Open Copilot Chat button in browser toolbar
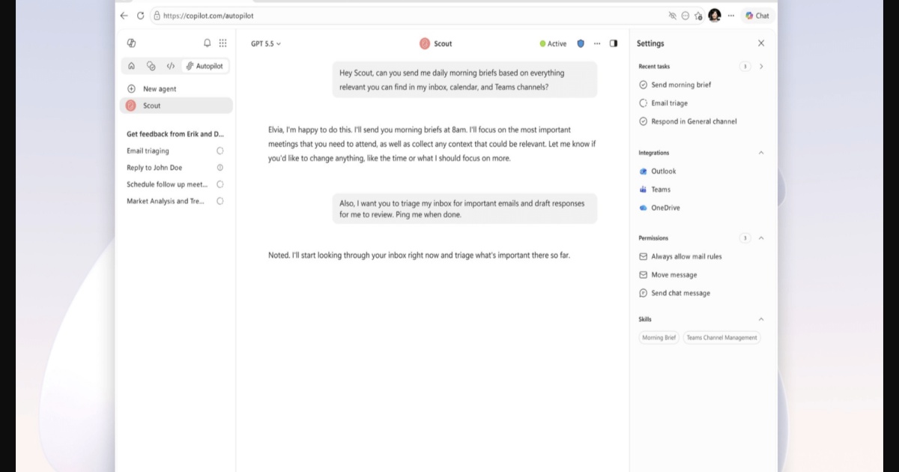The image size is (899, 472). (757, 15)
